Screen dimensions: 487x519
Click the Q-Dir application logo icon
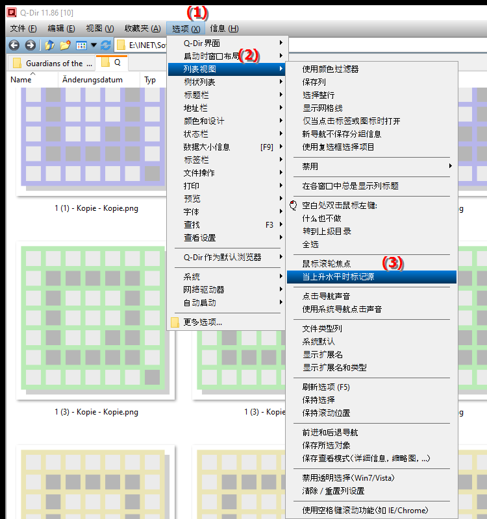coord(12,12)
